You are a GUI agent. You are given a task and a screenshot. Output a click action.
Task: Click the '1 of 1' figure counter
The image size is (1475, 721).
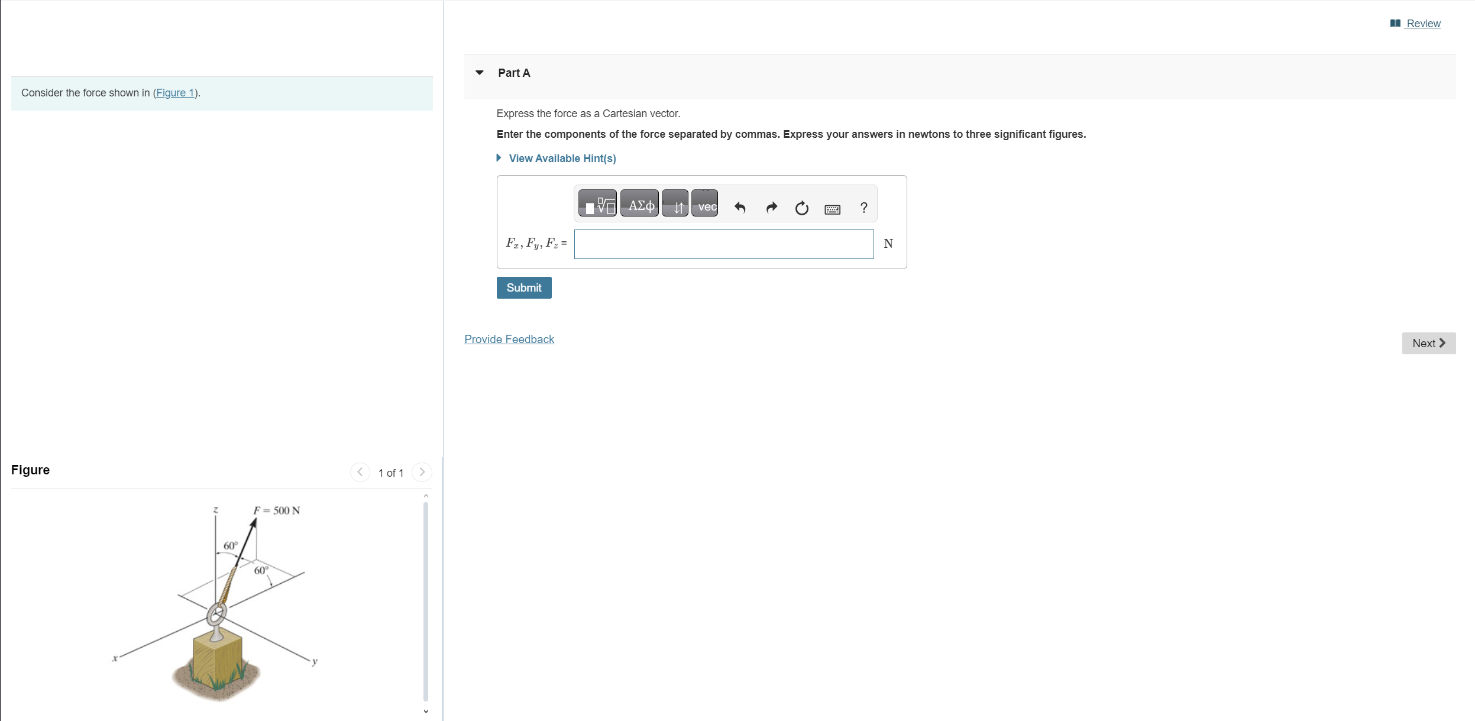pos(391,473)
